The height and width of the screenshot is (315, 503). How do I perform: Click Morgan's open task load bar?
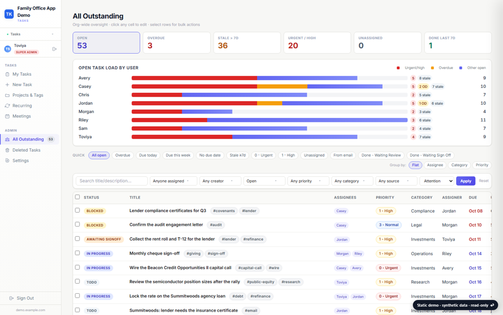(x=182, y=112)
